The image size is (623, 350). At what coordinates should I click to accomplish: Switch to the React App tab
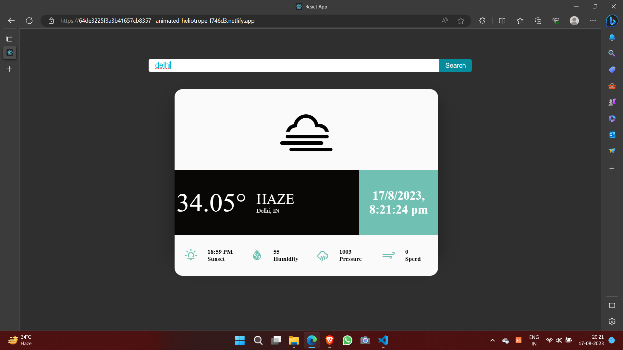click(x=311, y=6)
